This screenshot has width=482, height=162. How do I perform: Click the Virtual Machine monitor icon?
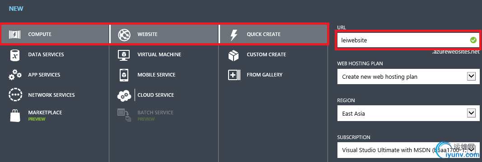coord(124,55)
